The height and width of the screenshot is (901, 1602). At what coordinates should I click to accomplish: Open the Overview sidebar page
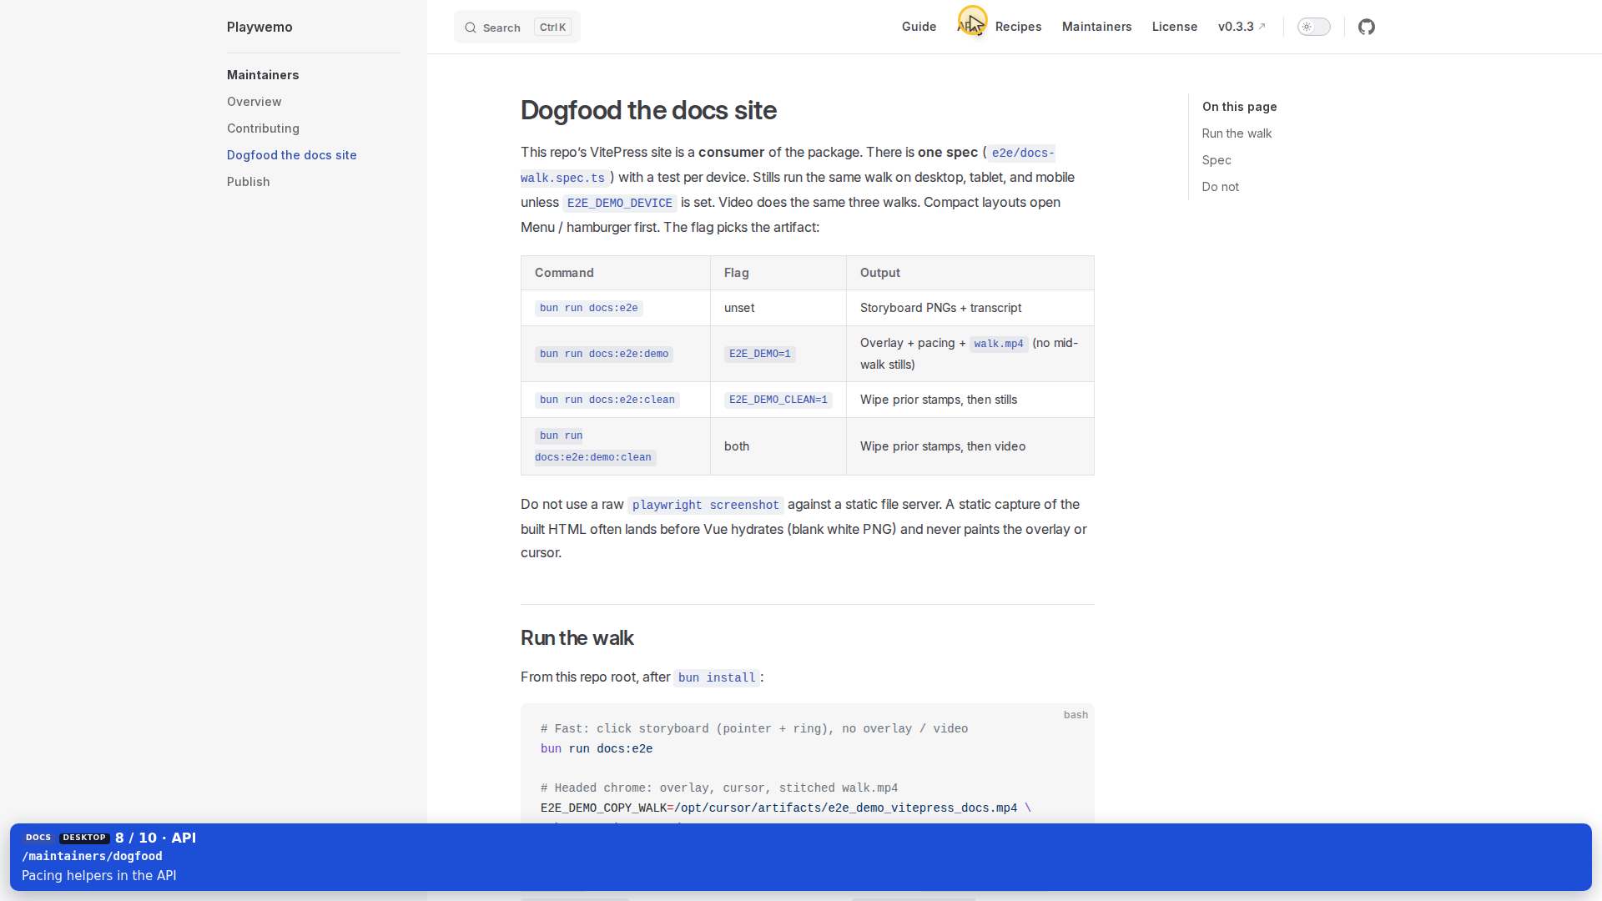point(254,102)
